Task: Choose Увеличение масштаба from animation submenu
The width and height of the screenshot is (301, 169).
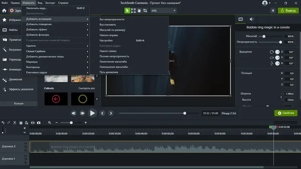Action: point(113,61)
